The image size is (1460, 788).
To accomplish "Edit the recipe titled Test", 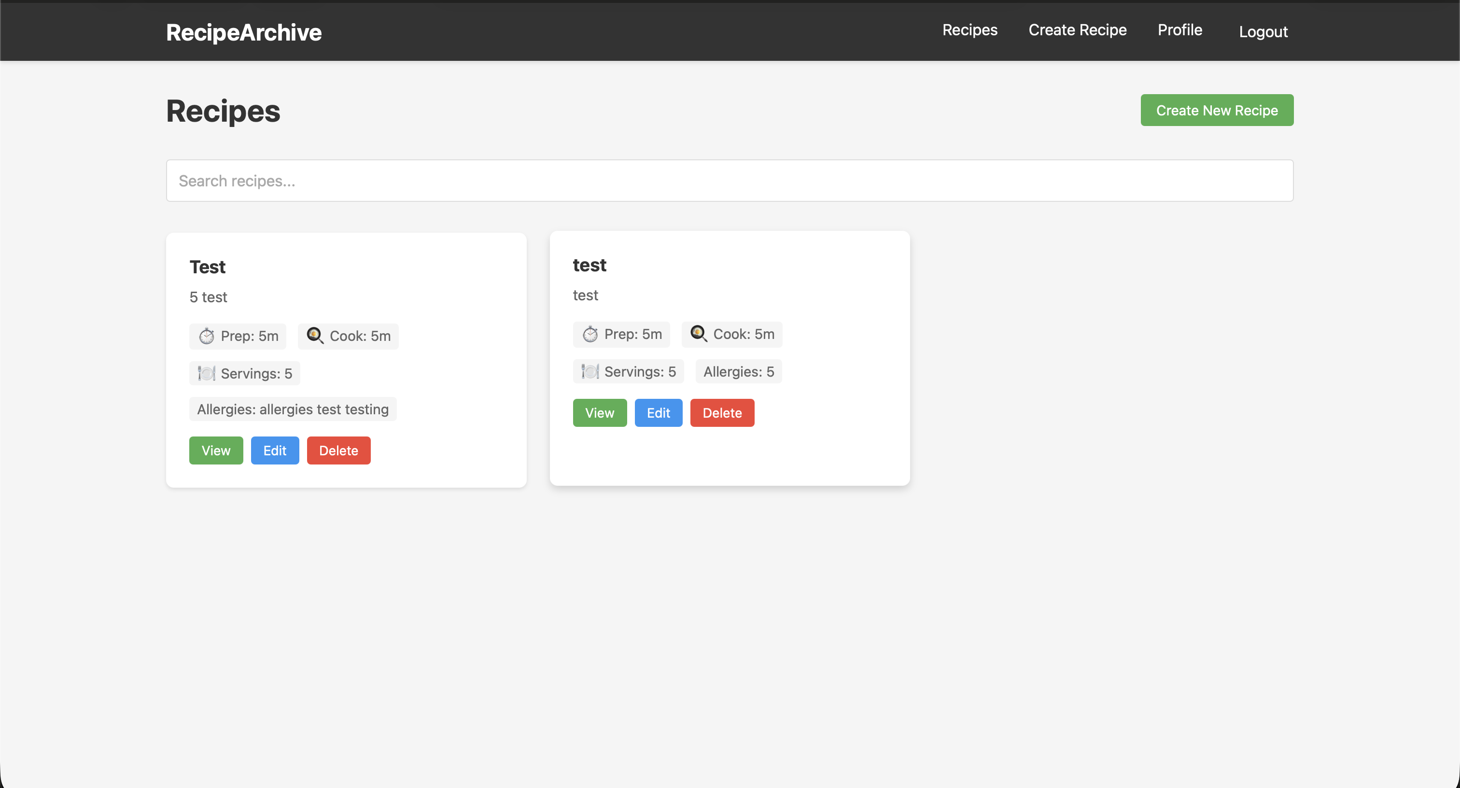I will [x=275, y=450].
